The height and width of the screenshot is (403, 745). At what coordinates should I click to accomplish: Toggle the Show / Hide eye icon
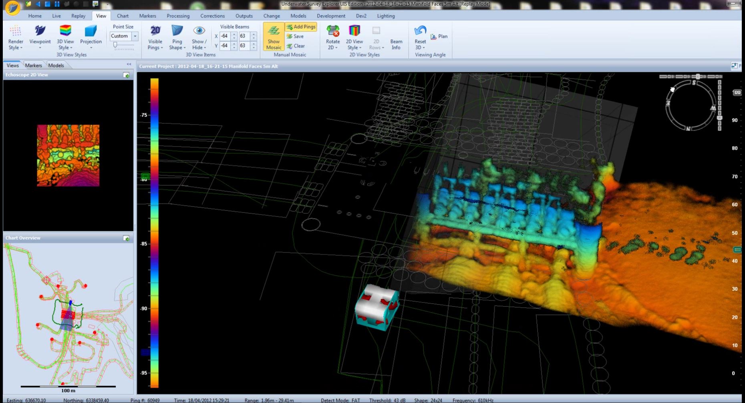pos(199,31)
